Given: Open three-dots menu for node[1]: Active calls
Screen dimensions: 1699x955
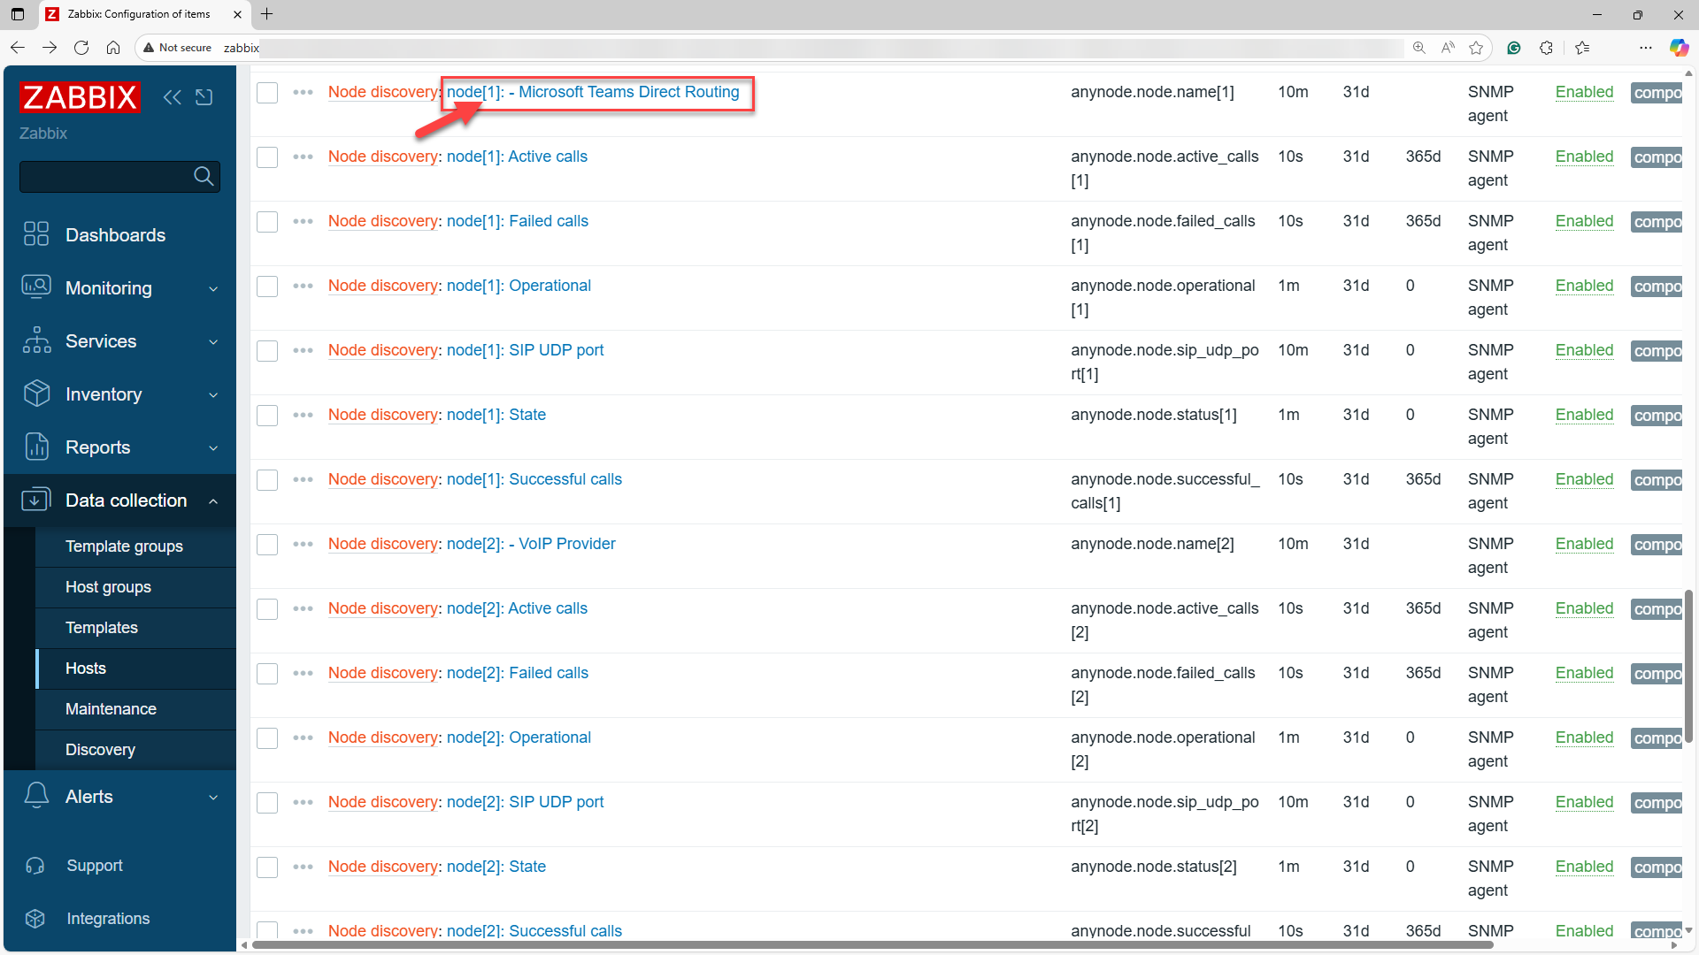Looking at the screenshot, I should tap(303, 157).
